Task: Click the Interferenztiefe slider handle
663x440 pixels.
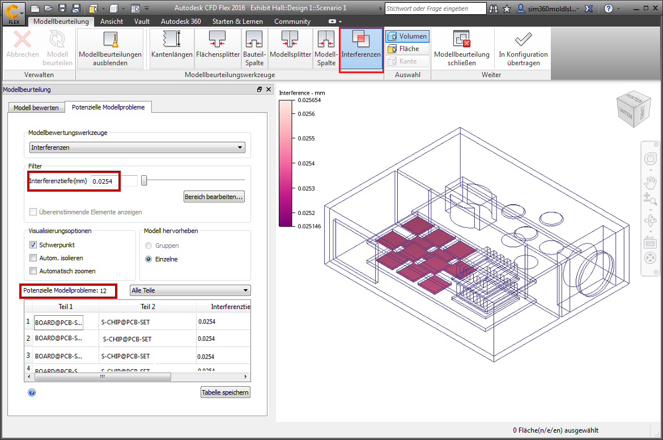Action: click(144, 181)
